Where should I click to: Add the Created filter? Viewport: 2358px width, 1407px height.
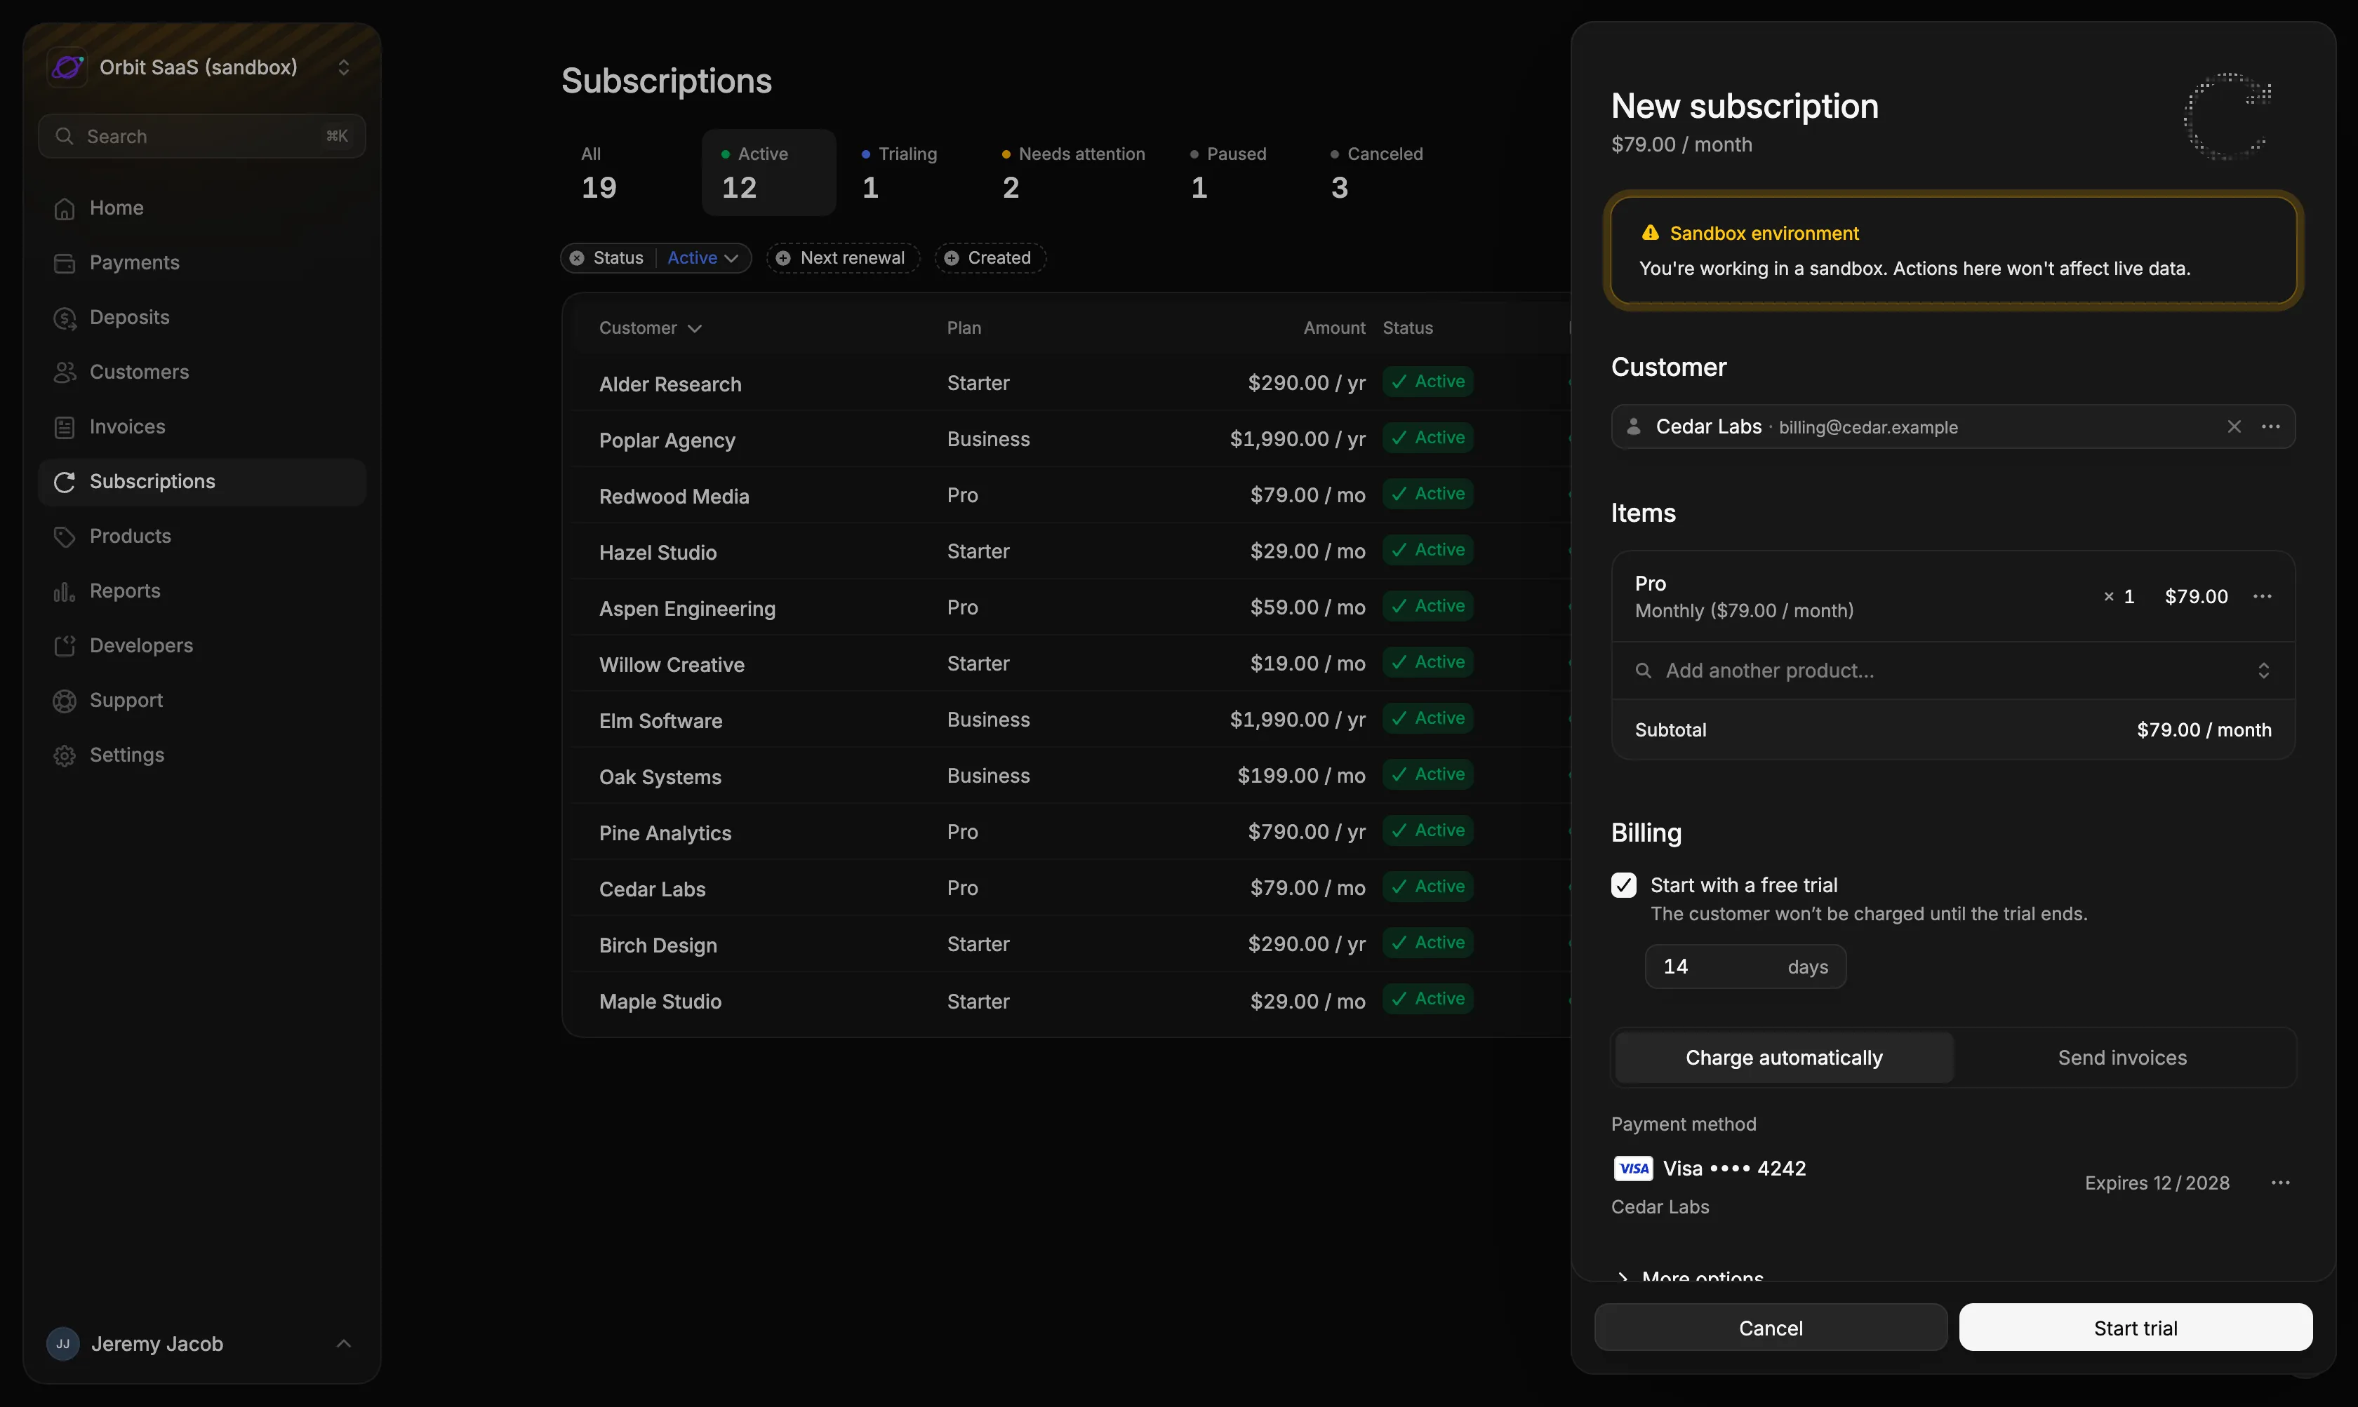(990, 258)
